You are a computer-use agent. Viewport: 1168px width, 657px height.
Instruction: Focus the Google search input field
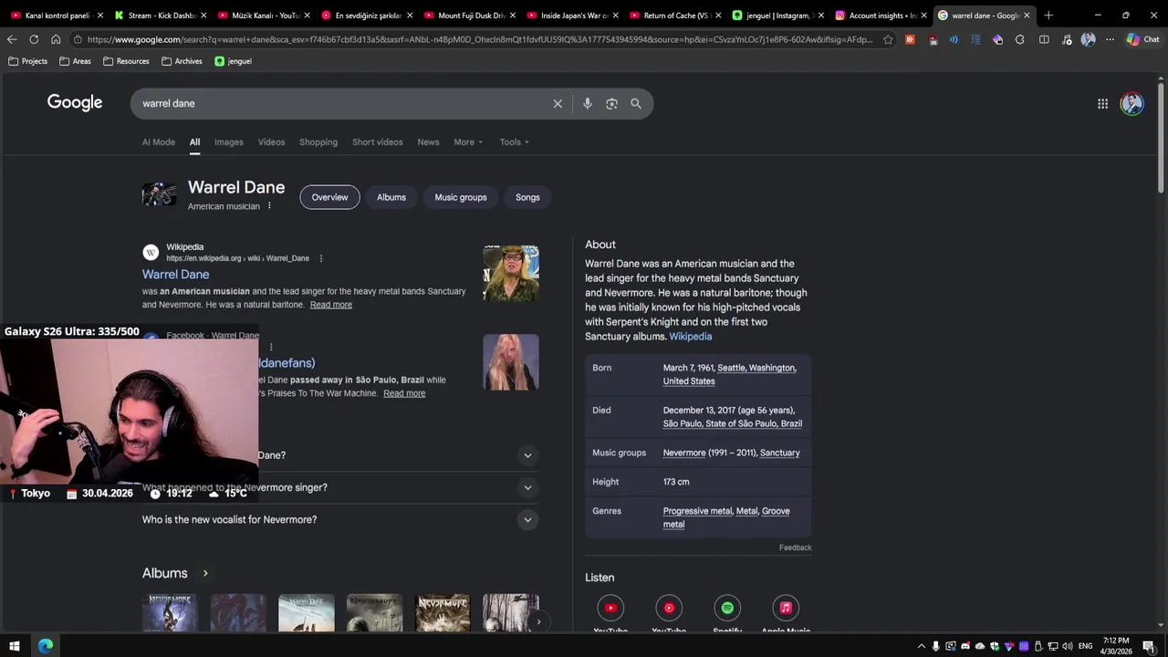(342, 104)
